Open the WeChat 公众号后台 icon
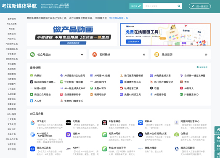The image size is (220, 158). tap(32, 54)
